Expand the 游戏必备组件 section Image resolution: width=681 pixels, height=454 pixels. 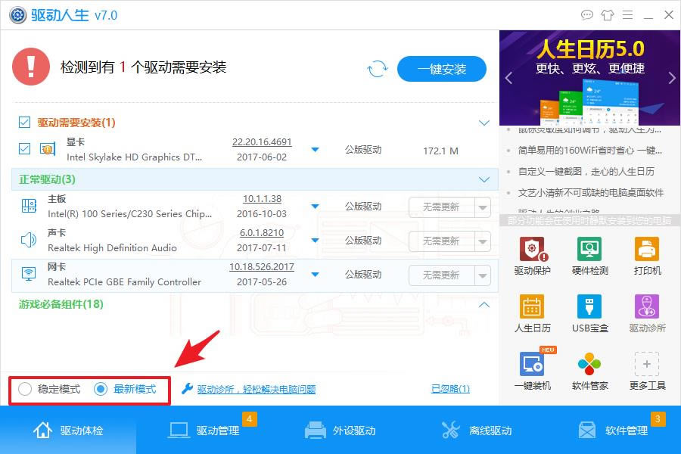(484, 305)
